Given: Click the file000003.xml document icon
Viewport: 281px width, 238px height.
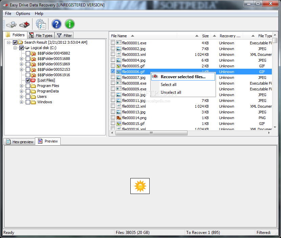Looking at the screenshot, I should point(118,54).
